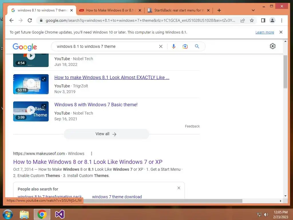This screenshot has height=220, width=293.
Task: Open How to Make Windows 8 or 8.1 makeuseof result
Action: click(x=88, y=162)
